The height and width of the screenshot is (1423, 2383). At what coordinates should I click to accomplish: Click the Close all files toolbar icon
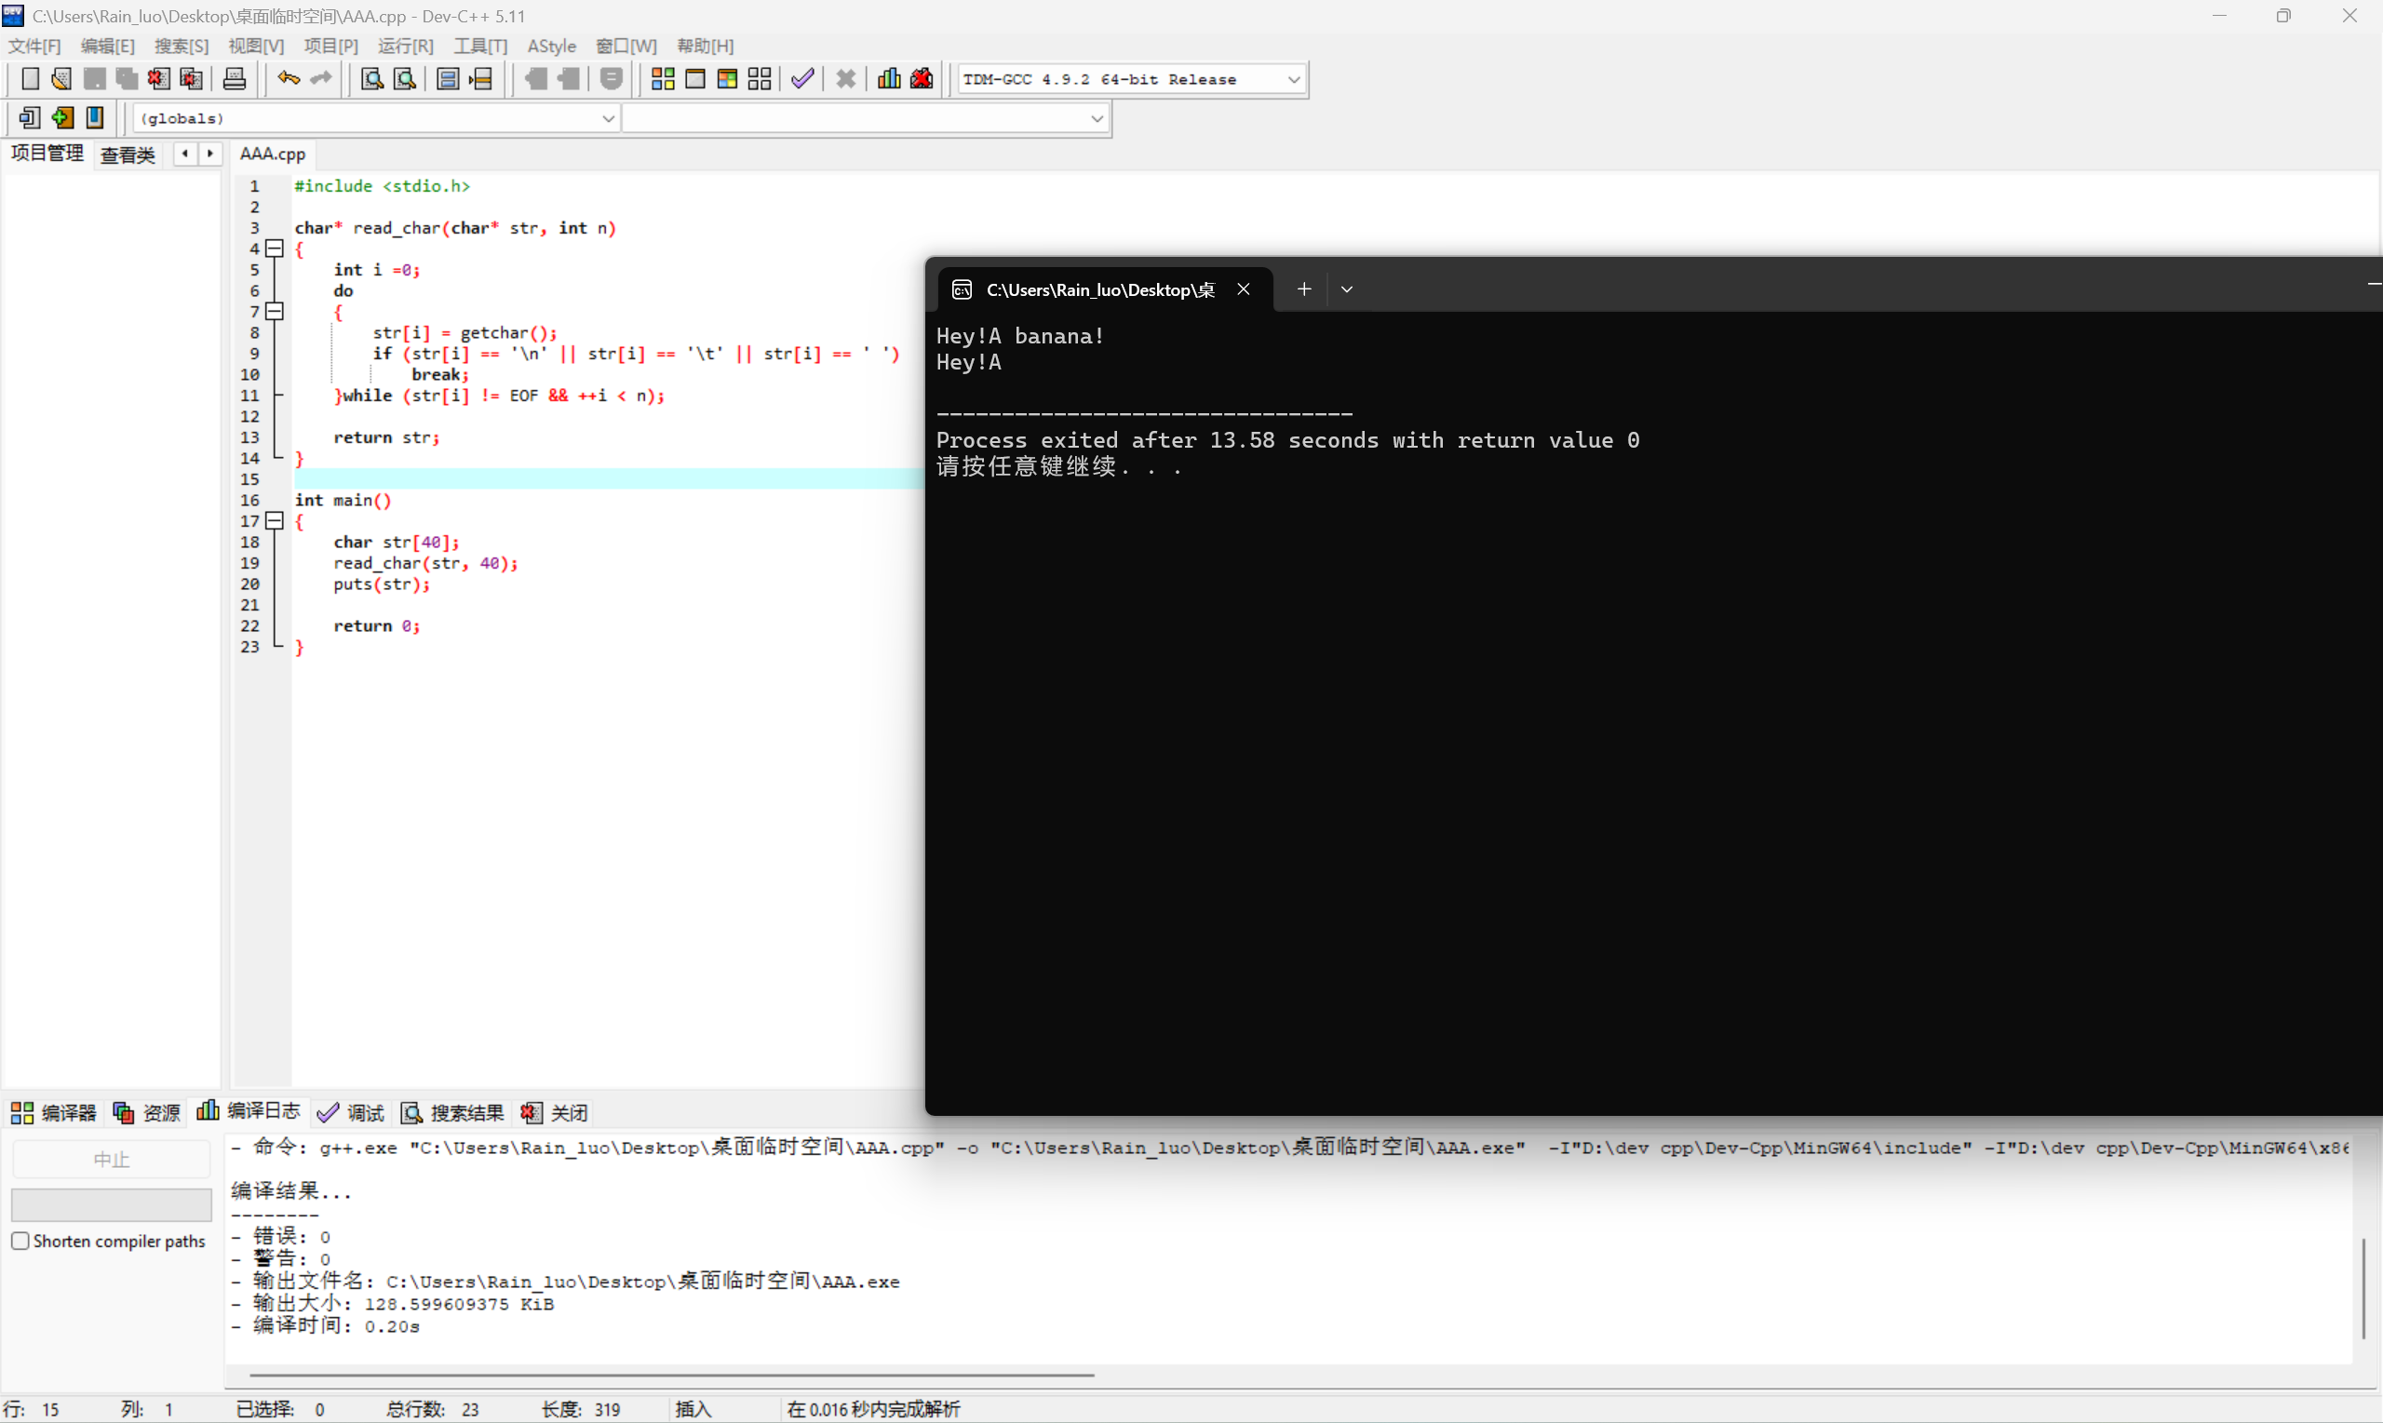tap(191, 80)
